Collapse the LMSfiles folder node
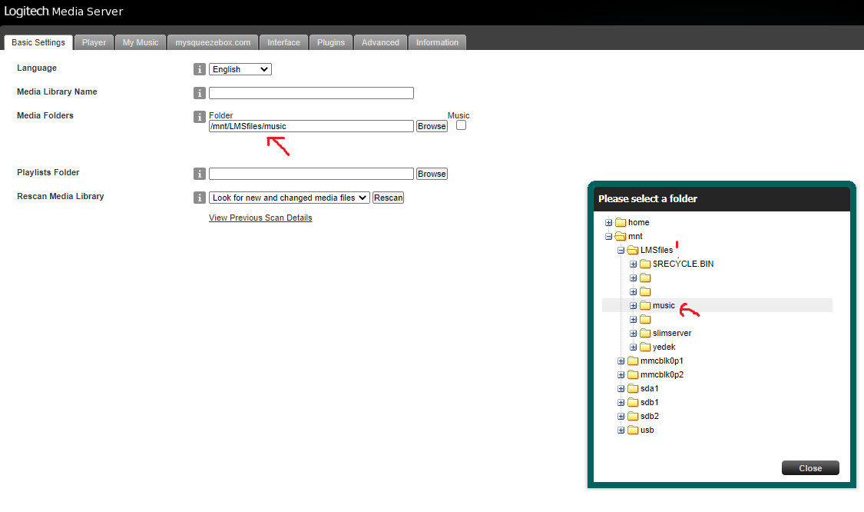The width and height of the screenshot is (864, 512). pyautogui.click(x=621, y=250)
